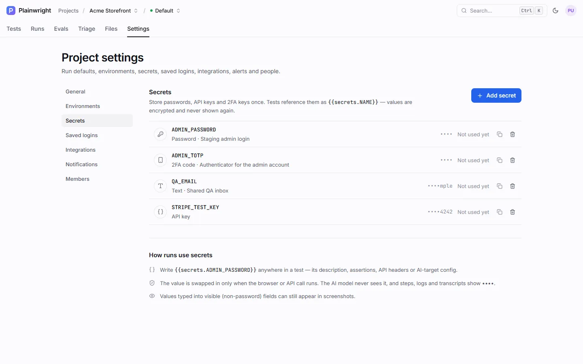Open the Acme Storefront project switcher
This screenshot has height=364, width=583.
click(114, 11)
